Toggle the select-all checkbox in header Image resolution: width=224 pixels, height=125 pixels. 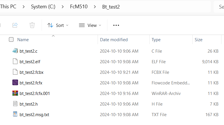tap(11, 39)
